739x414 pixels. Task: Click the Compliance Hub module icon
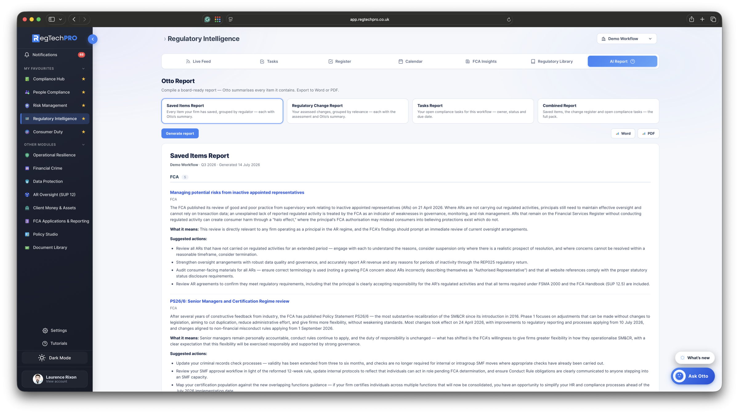[27, 79]
